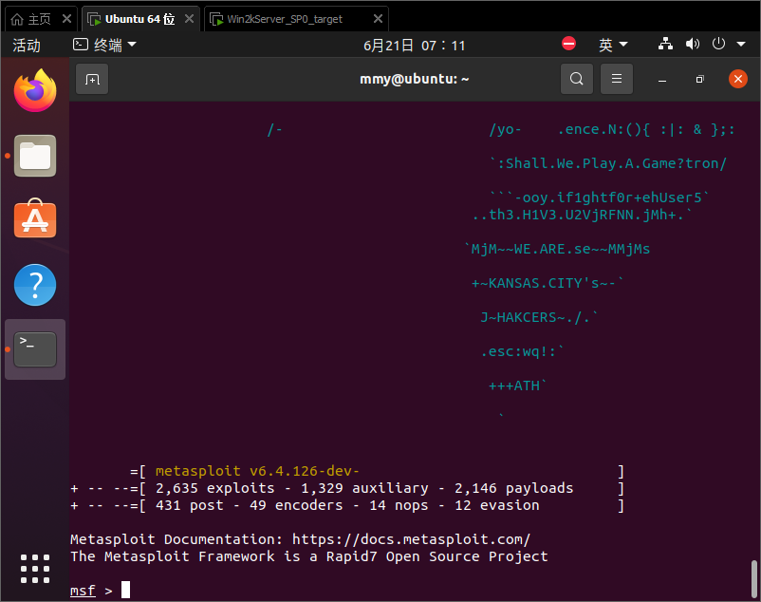Click the 'MjM~~WE.ARE.se~~MMjMs' banner line

pos(557,249)
